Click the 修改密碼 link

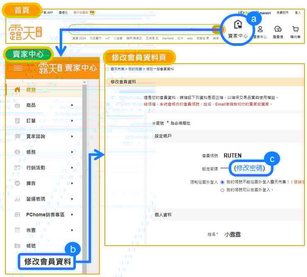pos(249,168)
